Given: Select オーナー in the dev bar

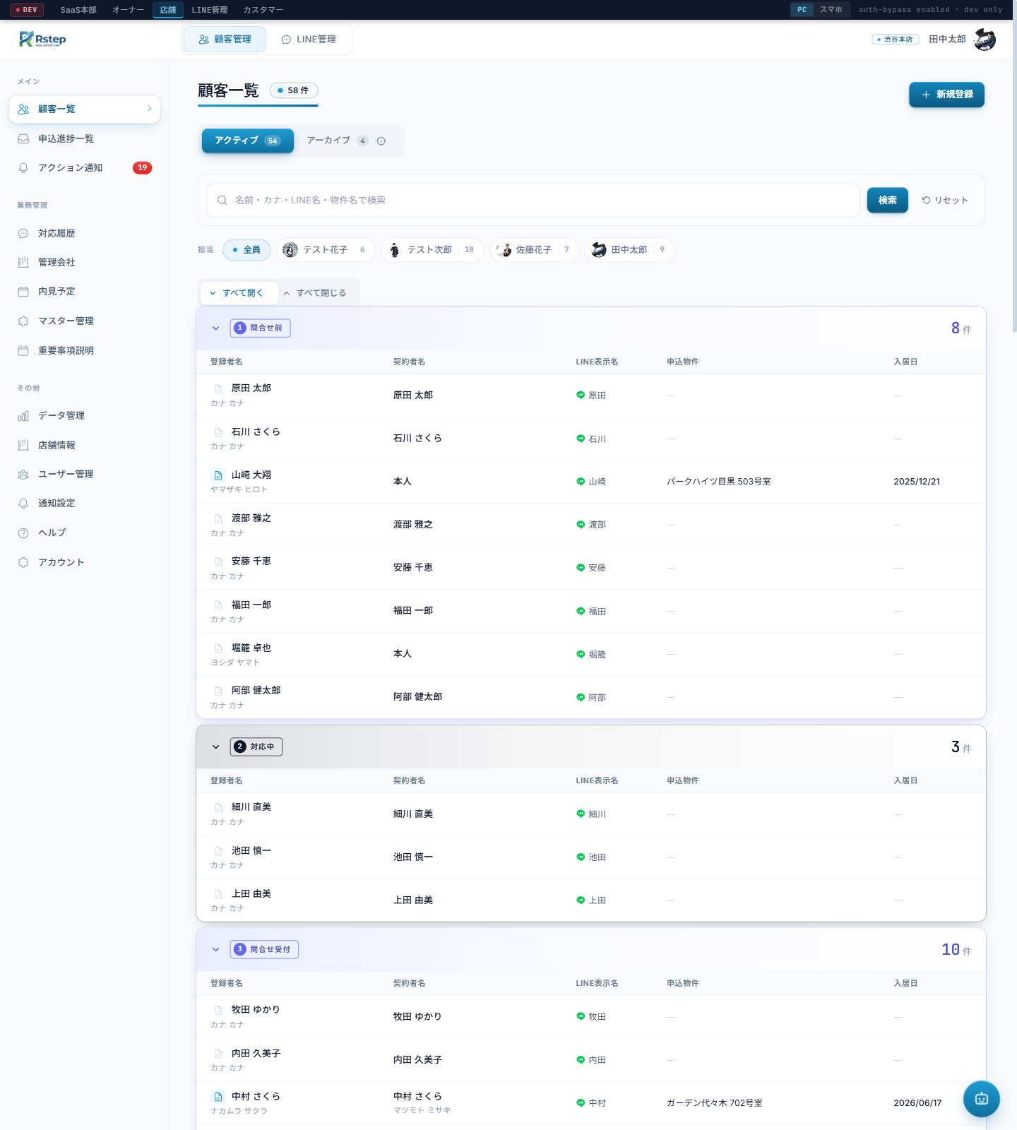Looking at the screenshot, I should (x=128, y=10).
